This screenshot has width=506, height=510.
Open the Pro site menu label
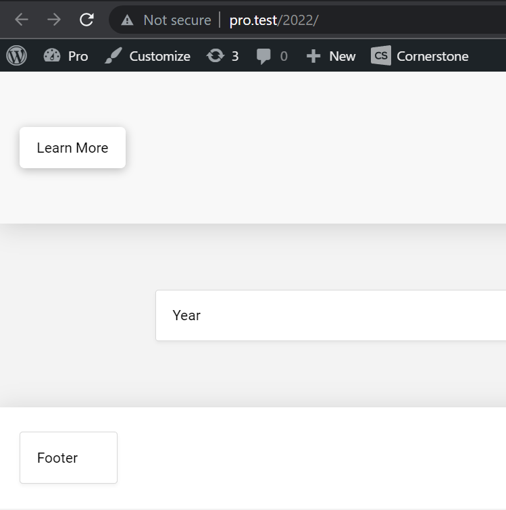[78, 56]
